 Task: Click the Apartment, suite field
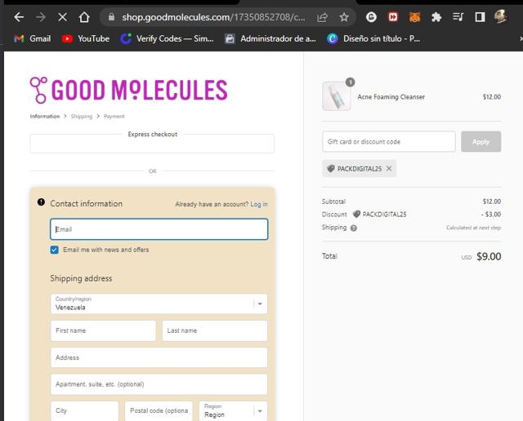(x=159, y=384)
